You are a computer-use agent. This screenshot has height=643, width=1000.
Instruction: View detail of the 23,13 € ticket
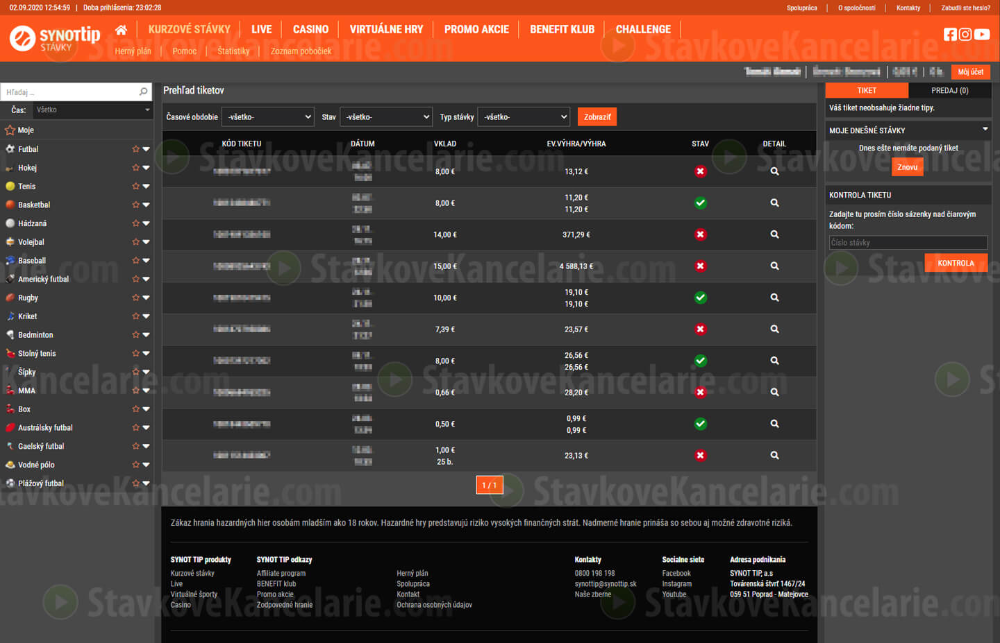click(x=774, y=455)
